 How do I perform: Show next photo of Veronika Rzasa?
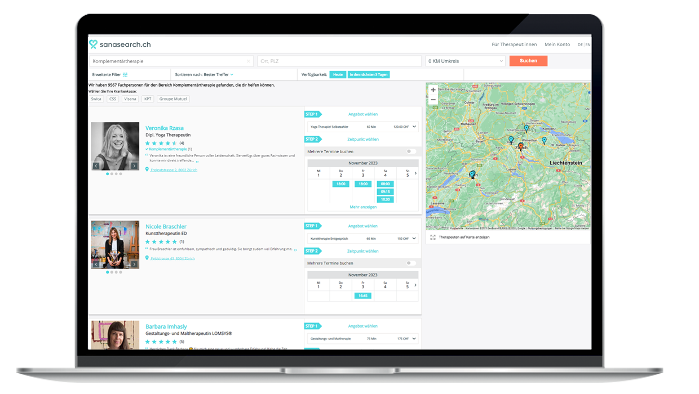(x=134, y=165)
